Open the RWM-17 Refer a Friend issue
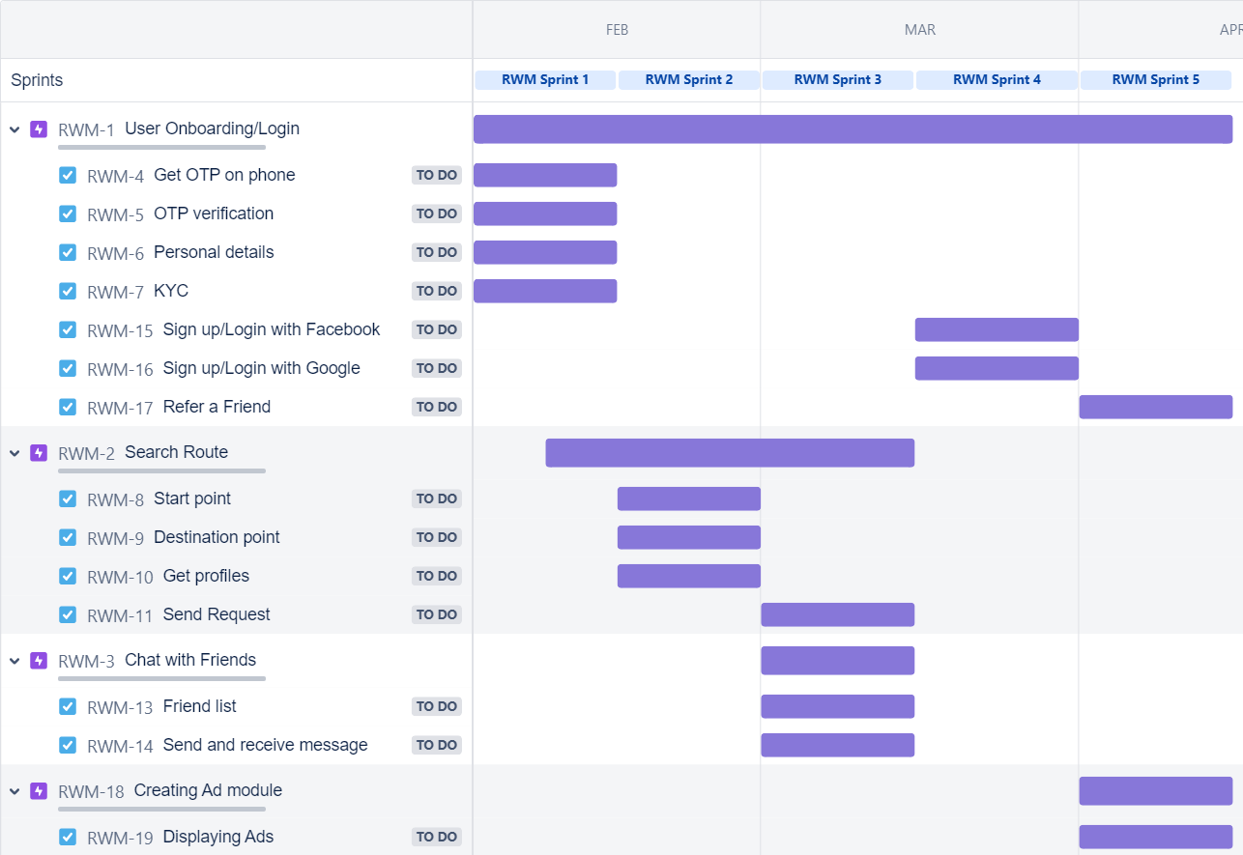This screenshot has height=855, width=1243. tap(217, 407)
